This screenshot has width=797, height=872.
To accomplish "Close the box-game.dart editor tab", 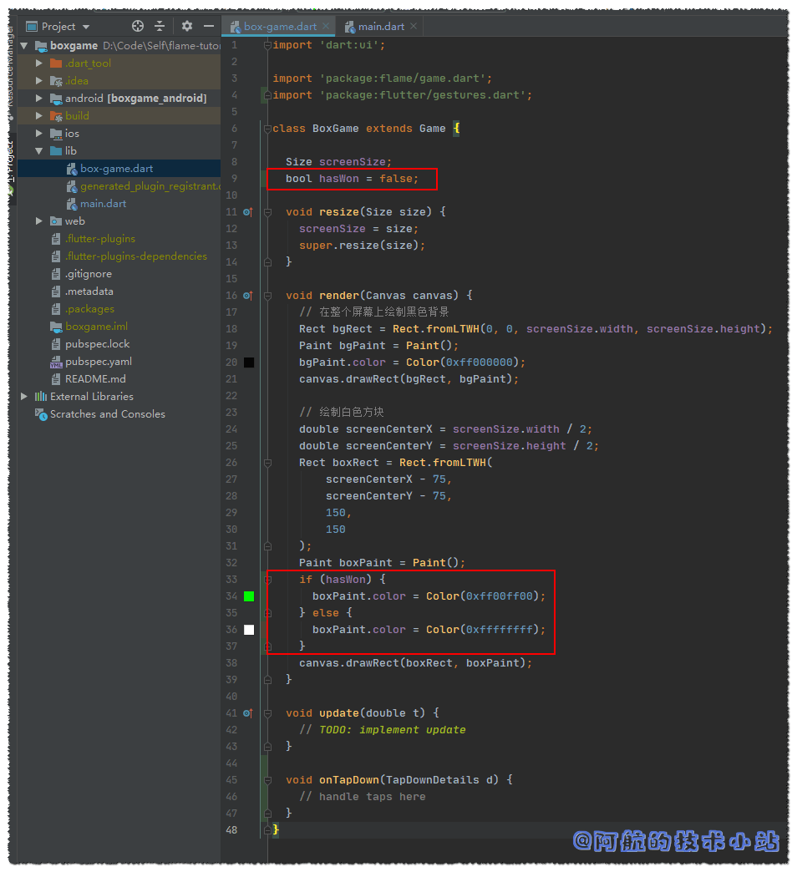I will pyautogui.click(x=327, y=27).
